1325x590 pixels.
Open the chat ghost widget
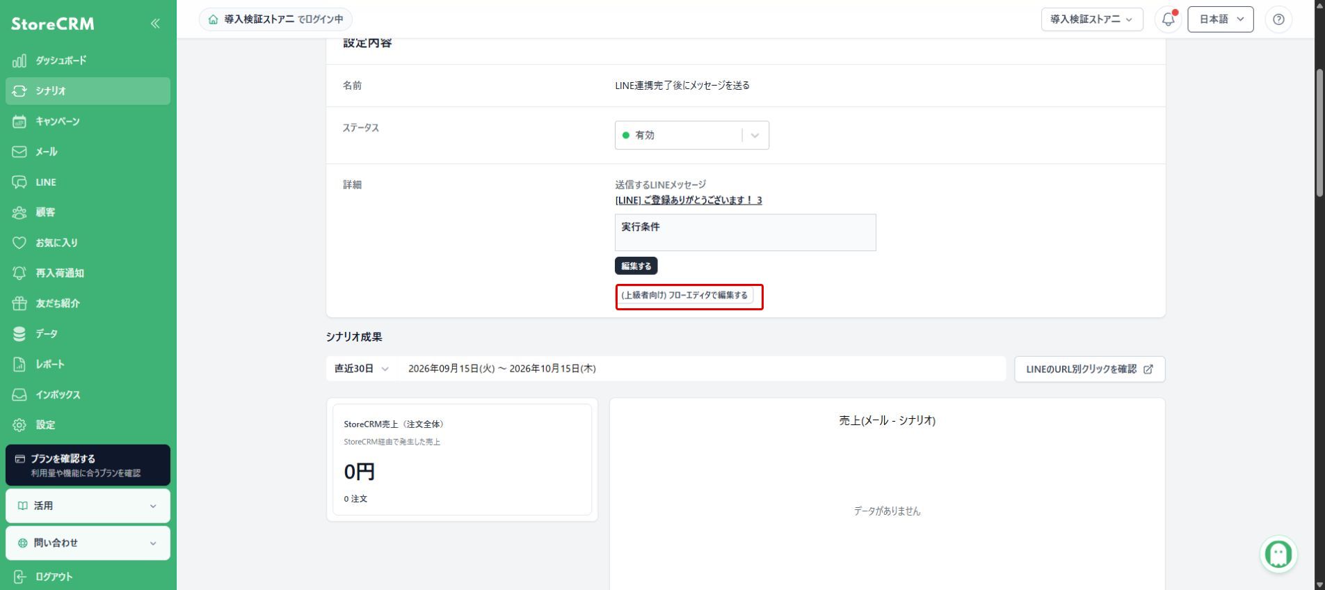tap(1278, 555)
